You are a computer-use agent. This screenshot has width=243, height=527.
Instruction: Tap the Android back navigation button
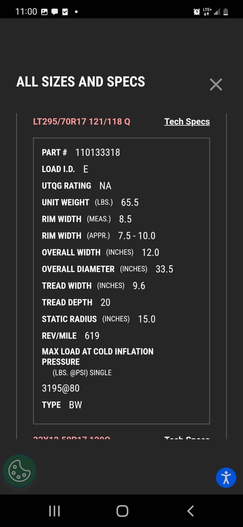coord(190,511)
